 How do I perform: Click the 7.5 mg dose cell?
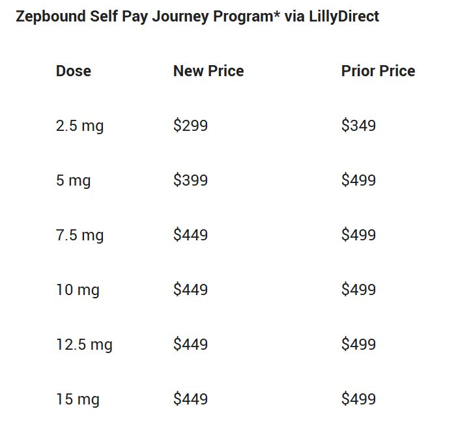click(79, 235)
